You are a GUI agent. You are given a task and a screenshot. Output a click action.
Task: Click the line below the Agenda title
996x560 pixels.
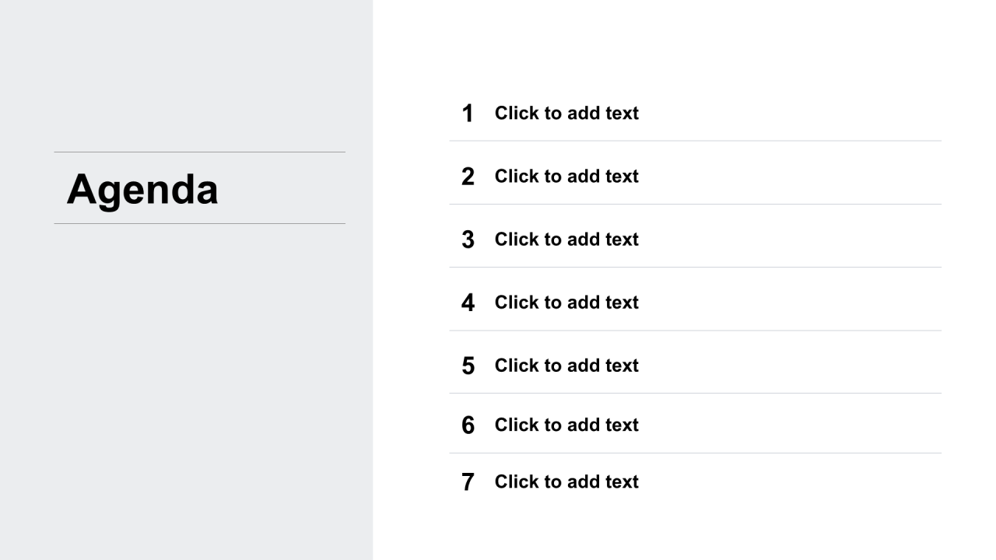(199, 223)
